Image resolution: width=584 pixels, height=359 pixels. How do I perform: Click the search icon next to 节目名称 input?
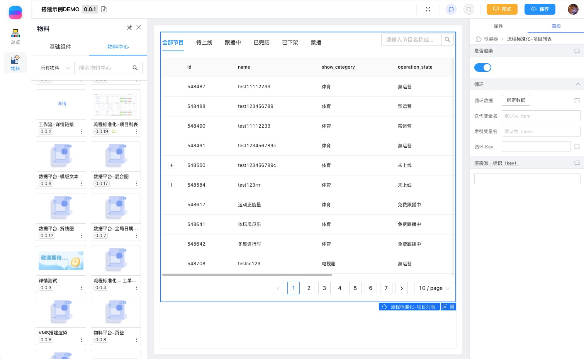[x=448, y=40]
